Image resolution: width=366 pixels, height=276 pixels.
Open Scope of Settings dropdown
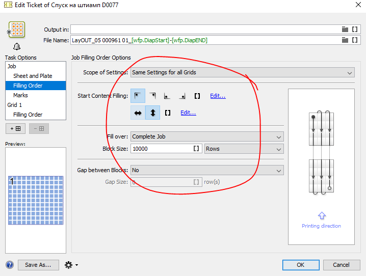click(243, 72)
